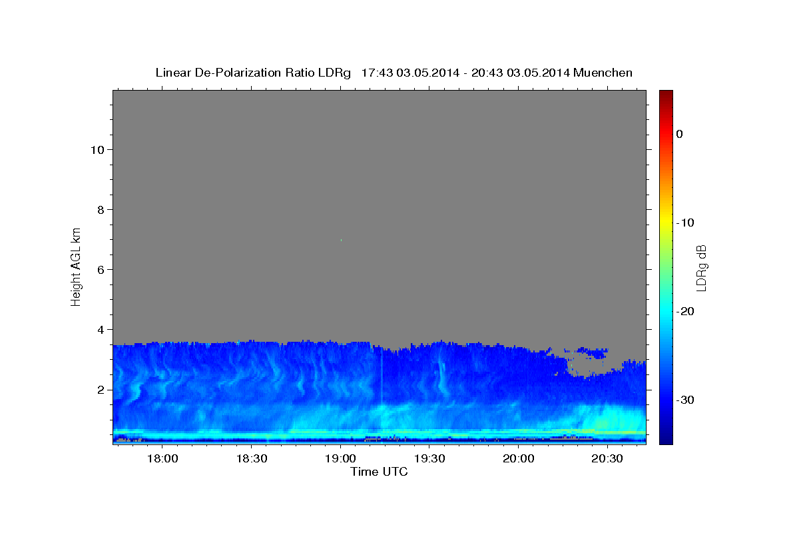The height and width of the screenshot is (533, 799).
Task: Click the plot title 'Linear De-Polarization Ratio LDRg'
Action: (x=253, y=73)
